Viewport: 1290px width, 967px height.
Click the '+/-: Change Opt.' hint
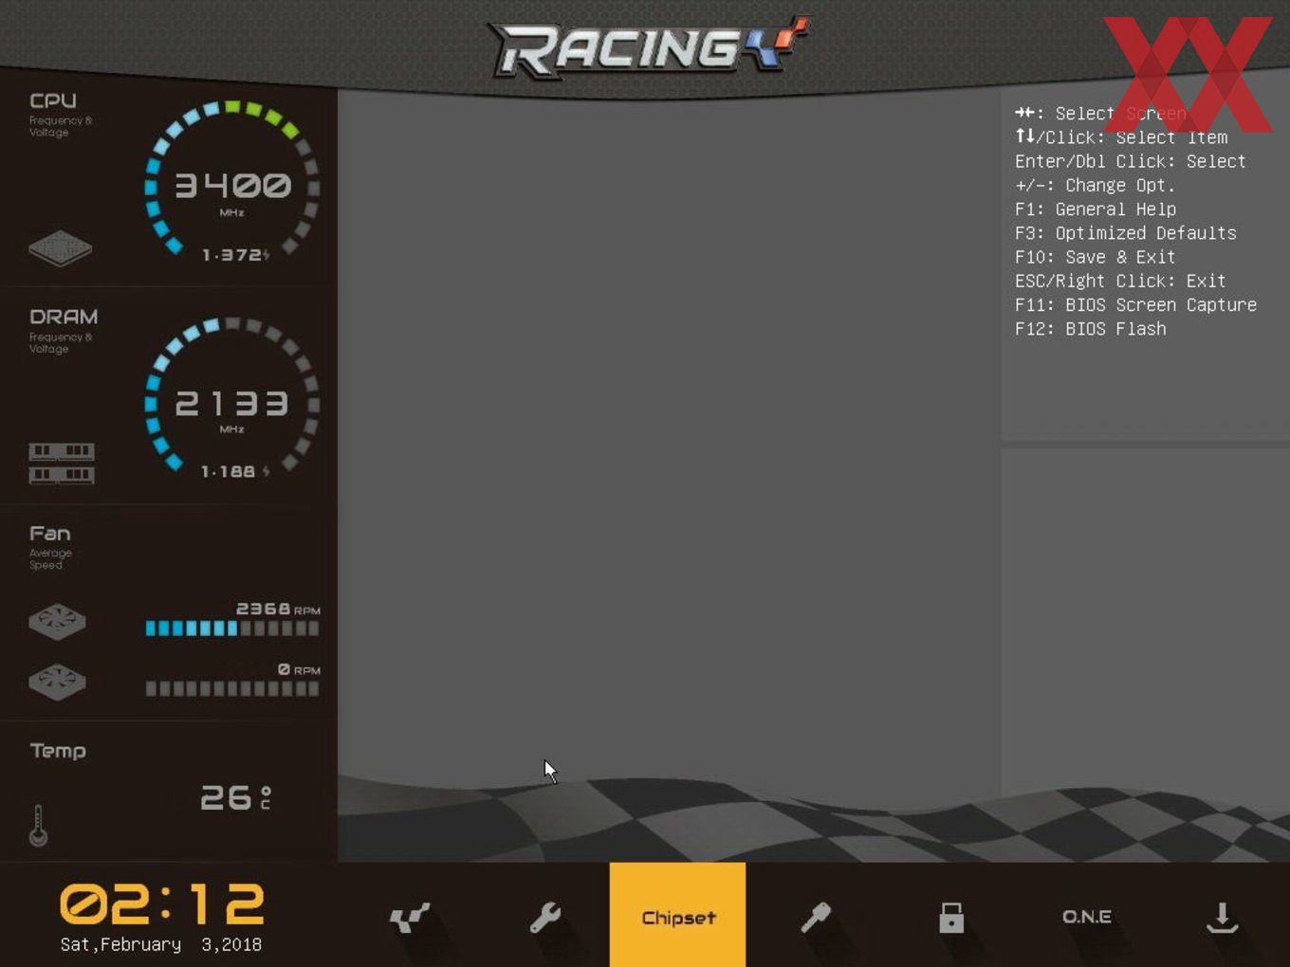1096,186
